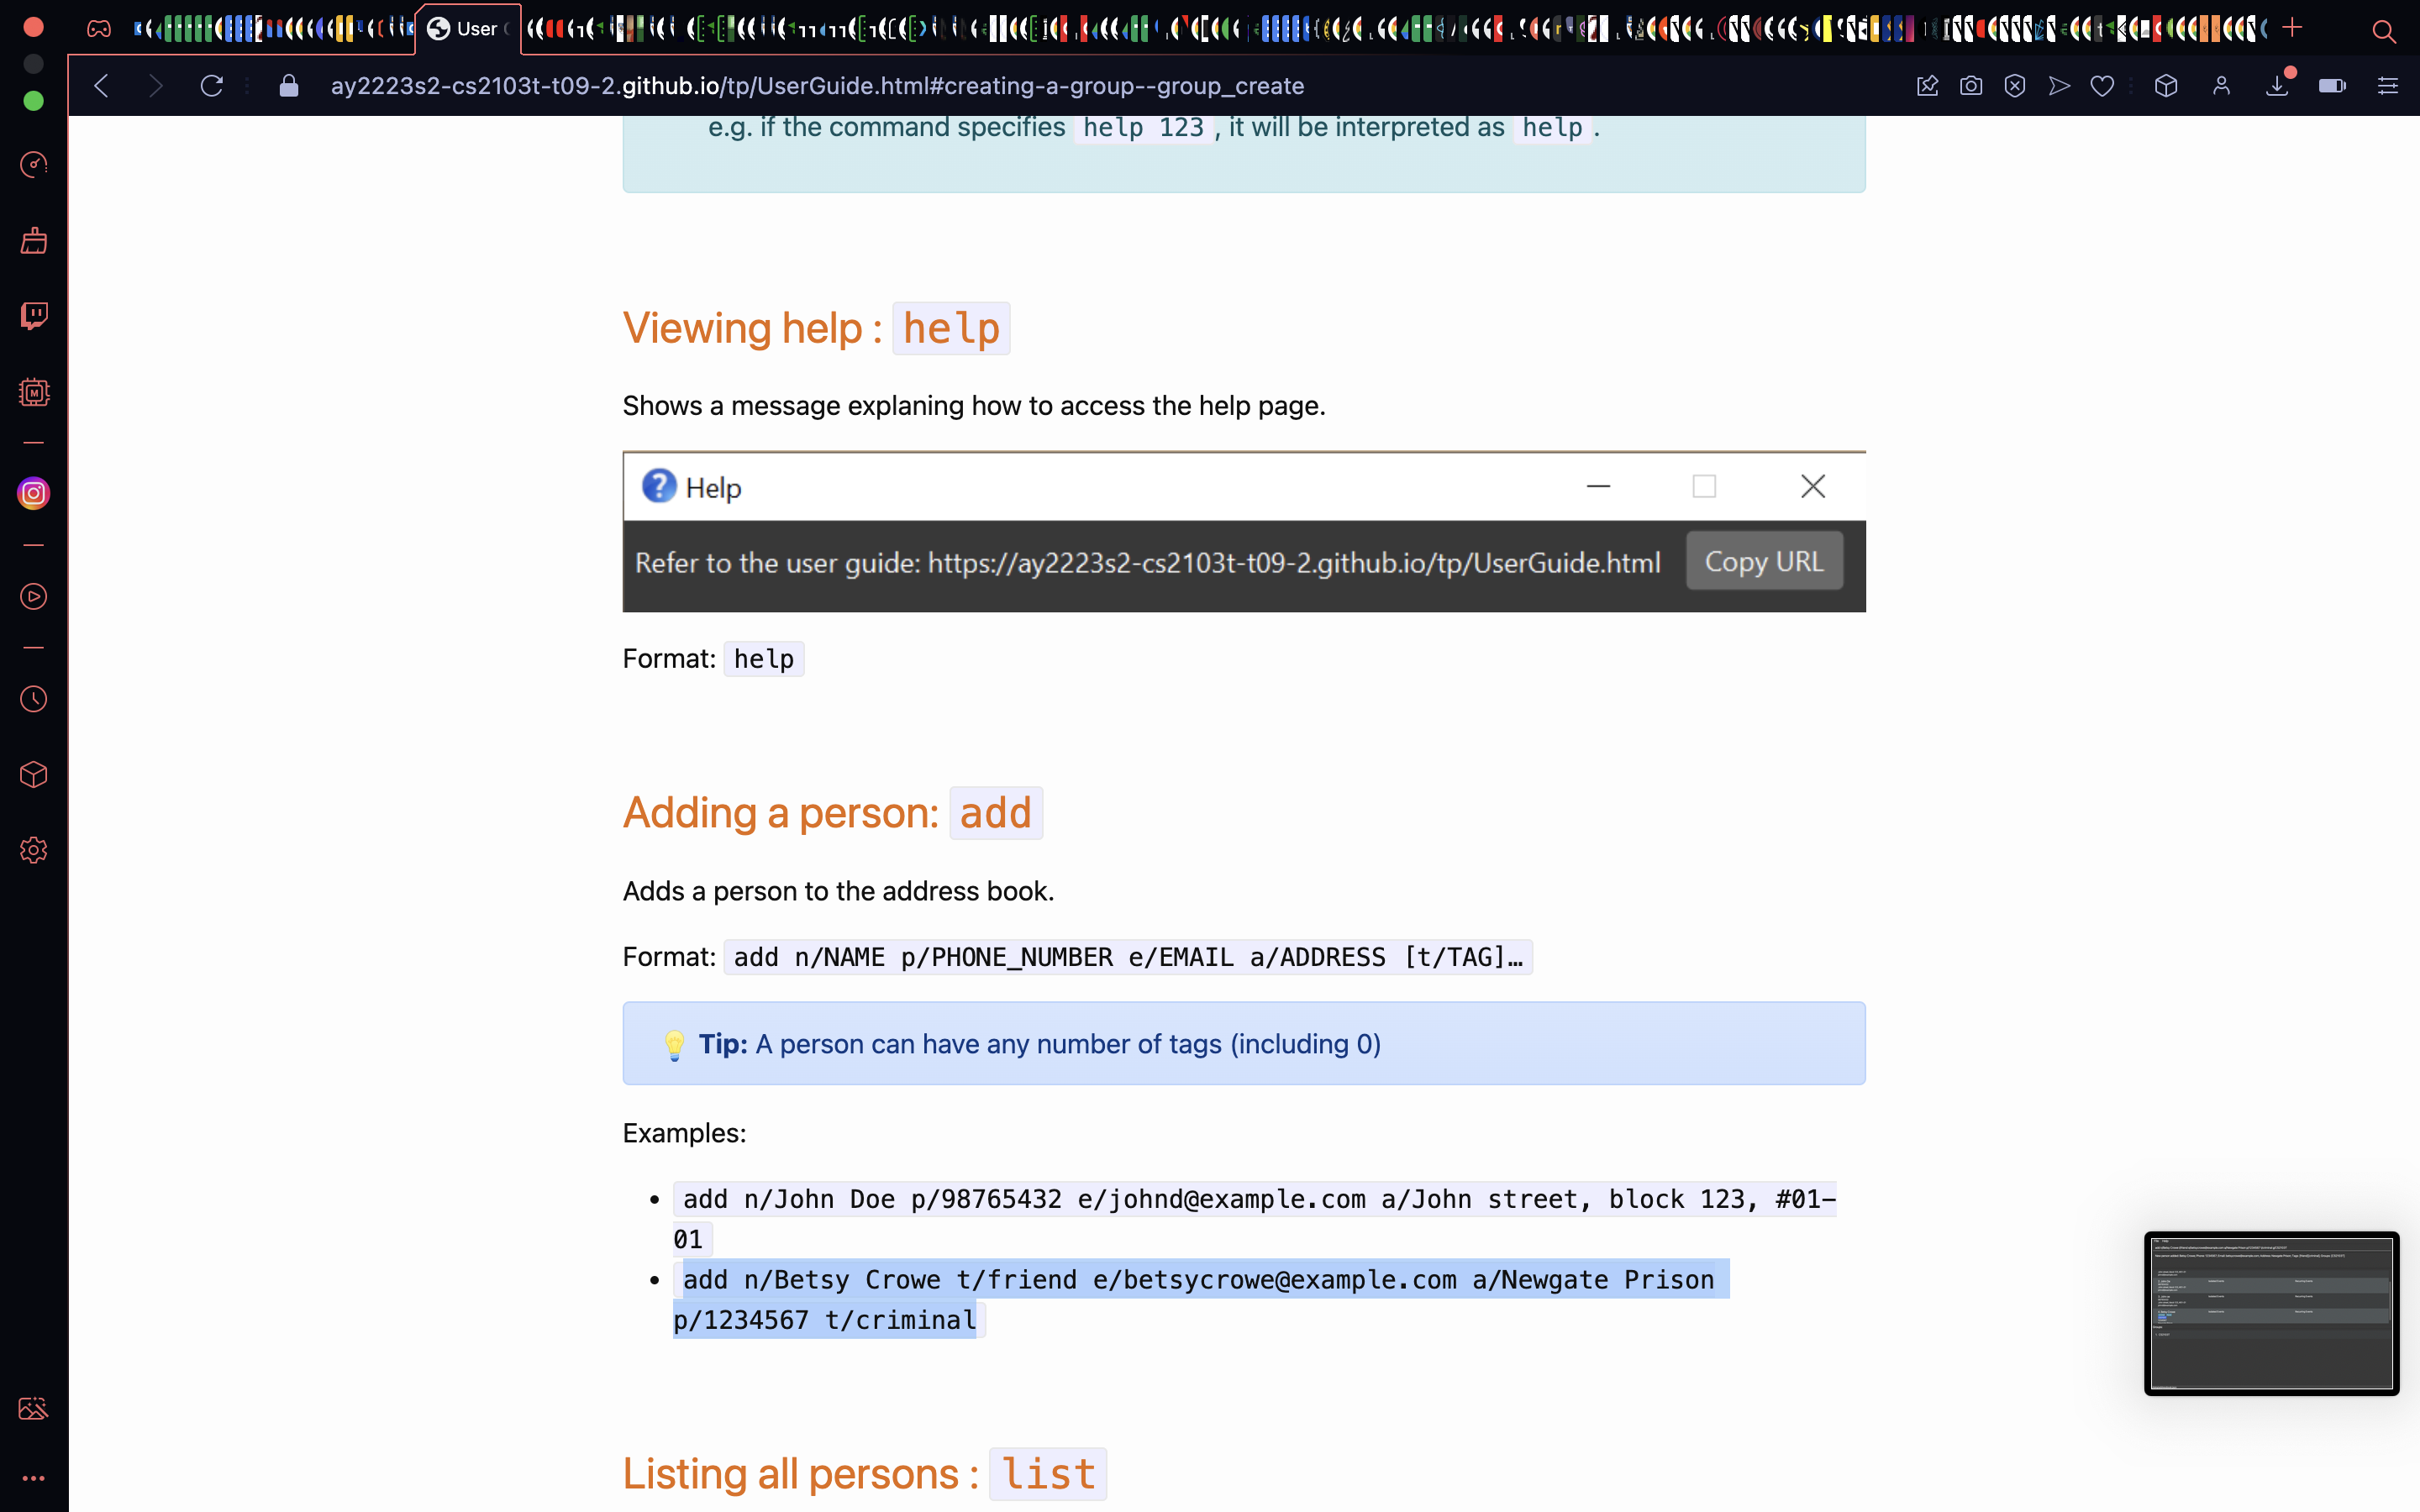Open the floating screenshot preview thumbnail

(x=2270, y=1313)
